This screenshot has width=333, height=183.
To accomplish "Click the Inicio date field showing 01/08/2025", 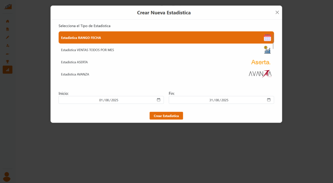I will 109,100.
